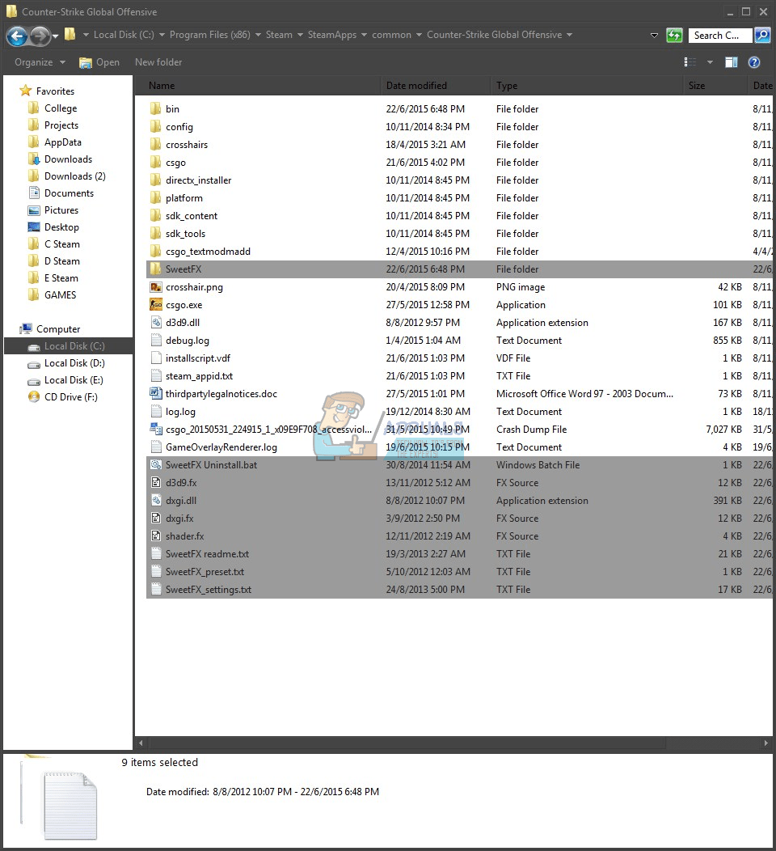The image size is (776, 851).
Task: Click the CD Drive (F:) disc icon
Action: [34, 396]
